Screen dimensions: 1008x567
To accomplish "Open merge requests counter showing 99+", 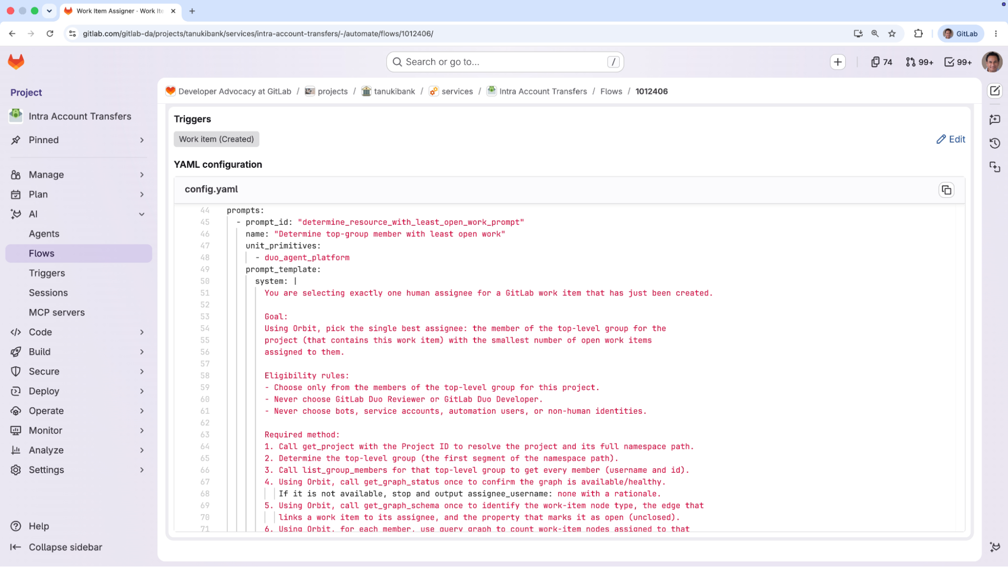I will [x=919, y=62].
